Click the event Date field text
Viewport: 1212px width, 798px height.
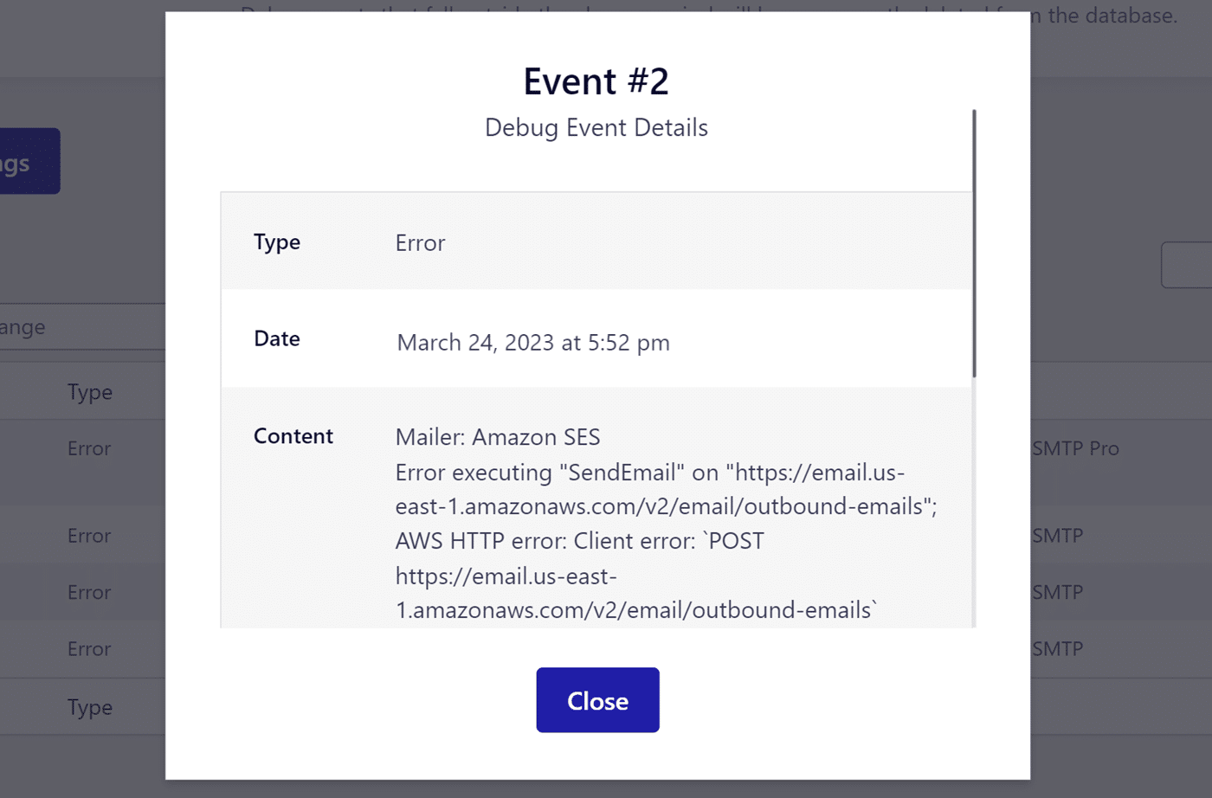[533, 342]
